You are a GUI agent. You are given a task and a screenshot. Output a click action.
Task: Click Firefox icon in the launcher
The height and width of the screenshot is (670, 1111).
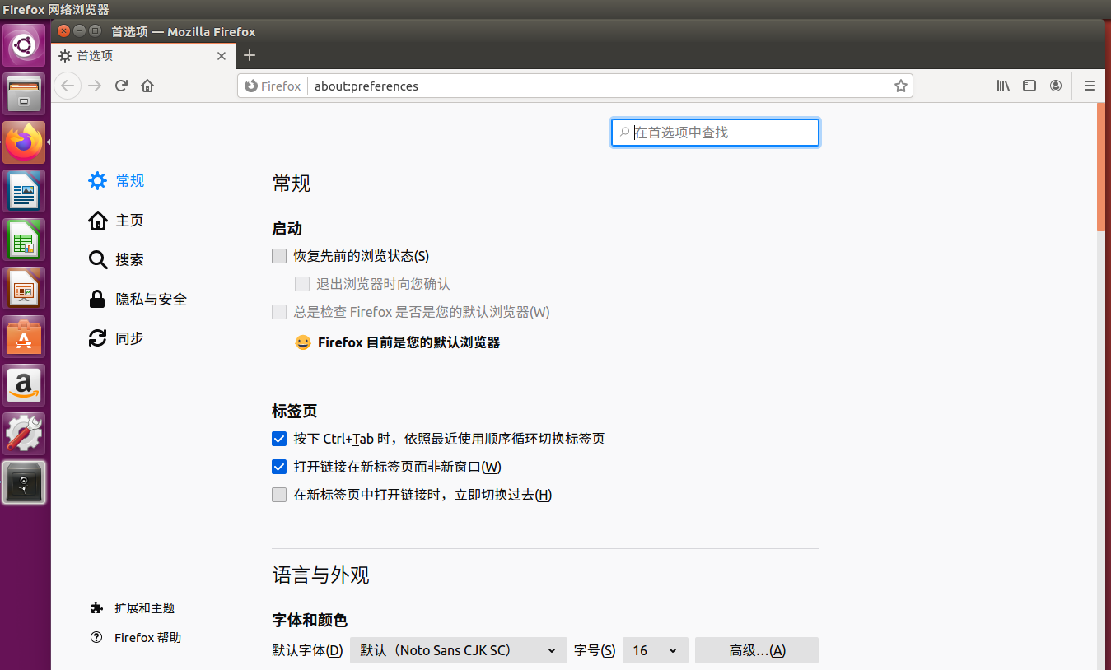click(x=25, y=142)
